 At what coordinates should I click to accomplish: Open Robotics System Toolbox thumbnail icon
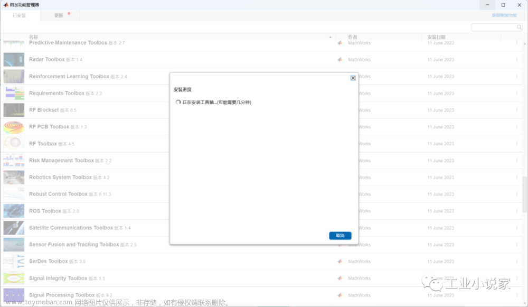(14, 178)
